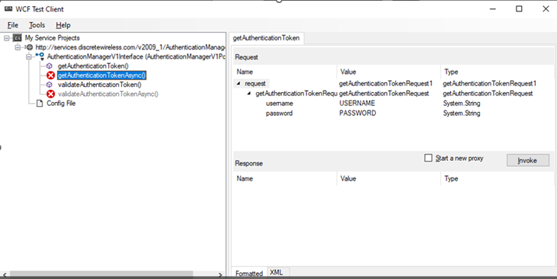Select the My Service Projects root node
557x279 pixels.
click(x=53, y=37)
